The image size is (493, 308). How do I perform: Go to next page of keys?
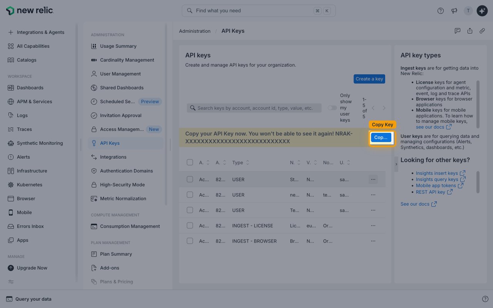click(x=384, y=108)
